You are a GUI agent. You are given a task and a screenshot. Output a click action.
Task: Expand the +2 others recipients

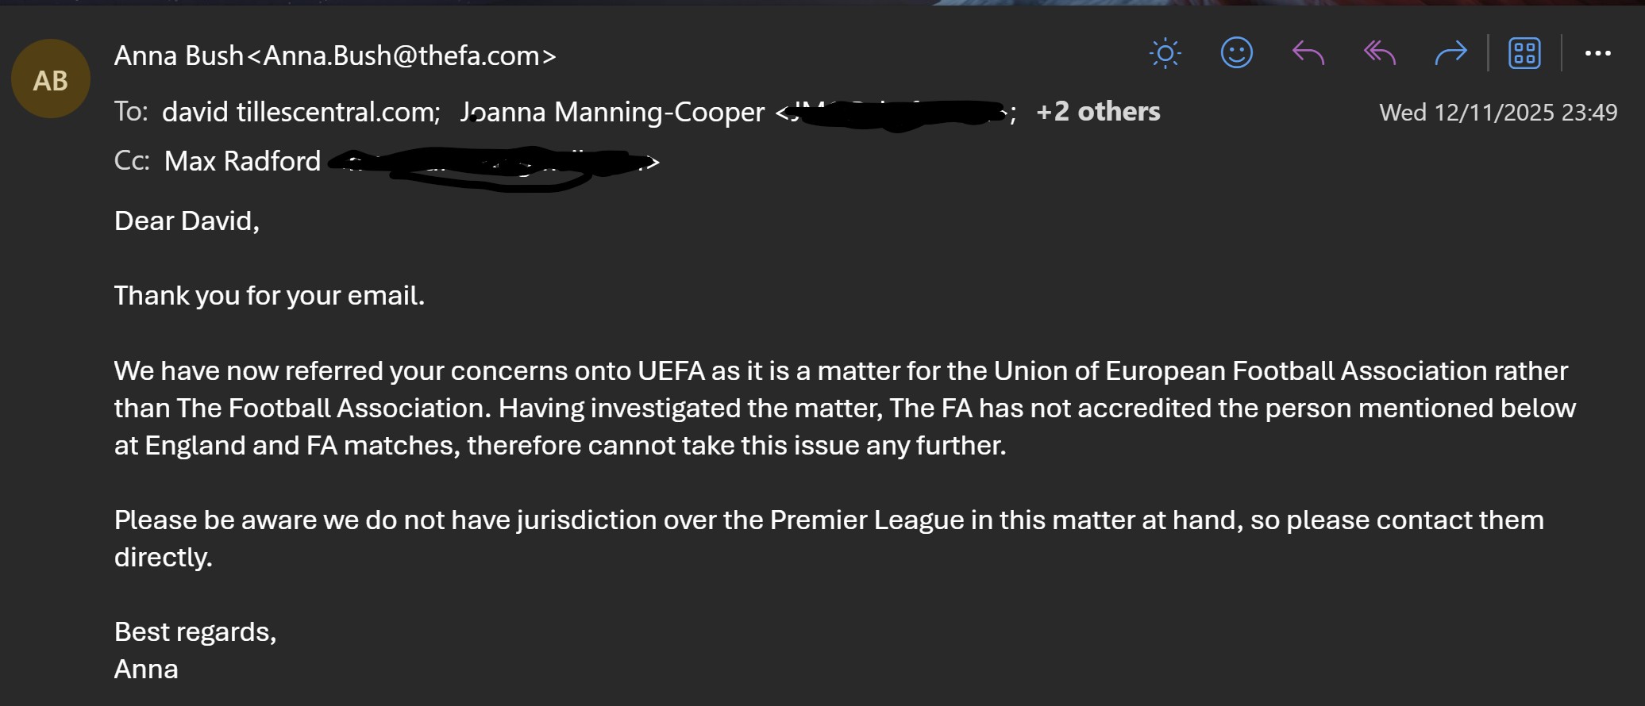[1098, 112]
